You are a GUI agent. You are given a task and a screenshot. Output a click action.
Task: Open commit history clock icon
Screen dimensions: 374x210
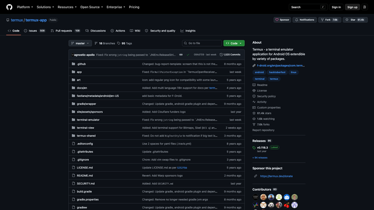[221, 55]
